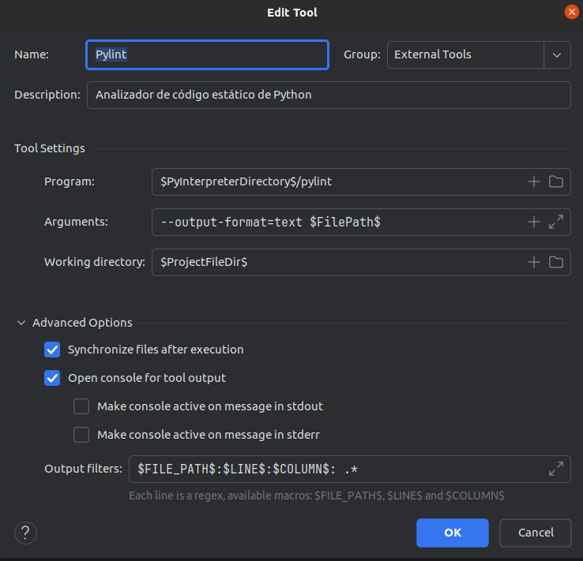Screen dimensions: 583x561
Task: Click the Edit Tool title bar text
Action: click(x=291, y=13)
